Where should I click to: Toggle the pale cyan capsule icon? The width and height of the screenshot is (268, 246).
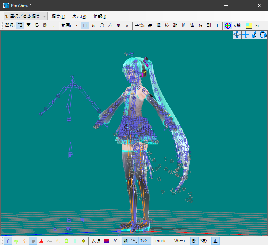tap(75, 241)
